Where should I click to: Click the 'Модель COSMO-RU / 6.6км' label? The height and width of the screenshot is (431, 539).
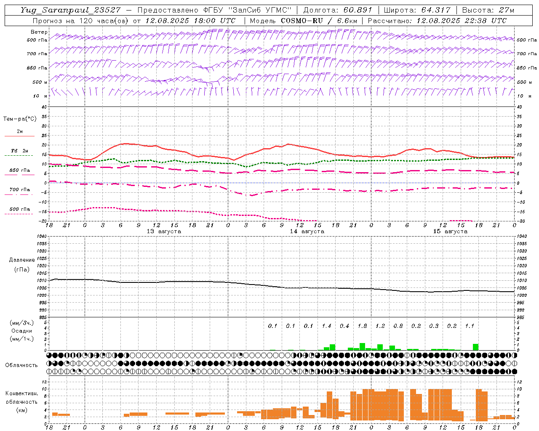[304, 20]
